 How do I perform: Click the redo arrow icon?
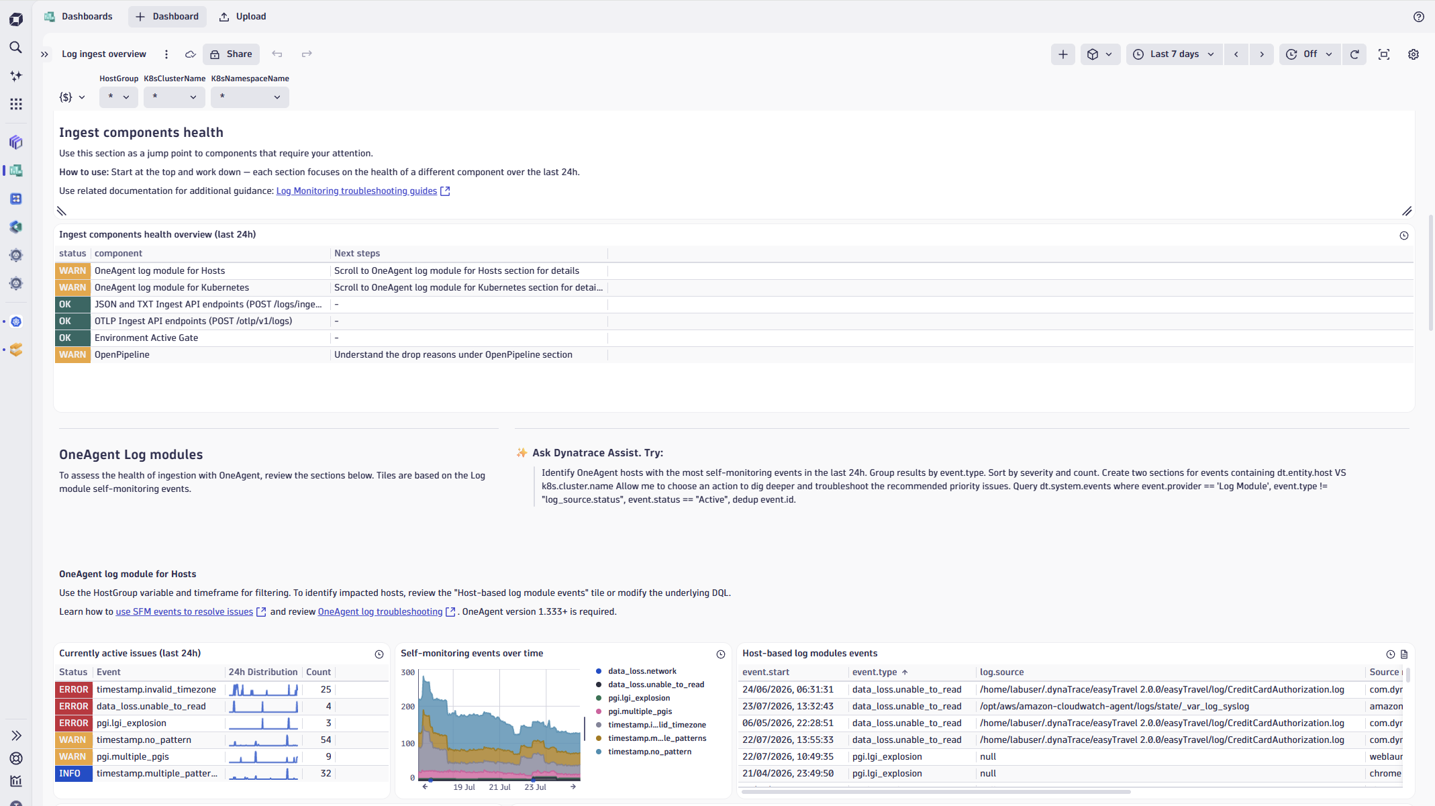point(307,54)
